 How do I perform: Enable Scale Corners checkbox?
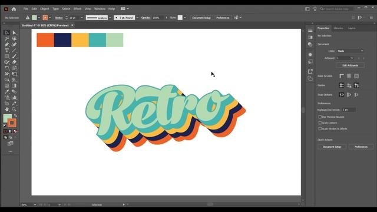click(320, 123)
